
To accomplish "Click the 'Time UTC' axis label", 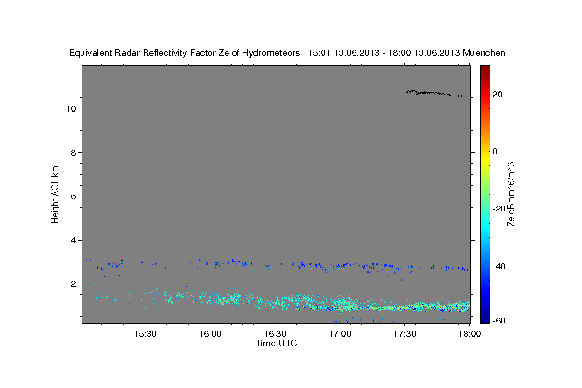I will (276, 343).
